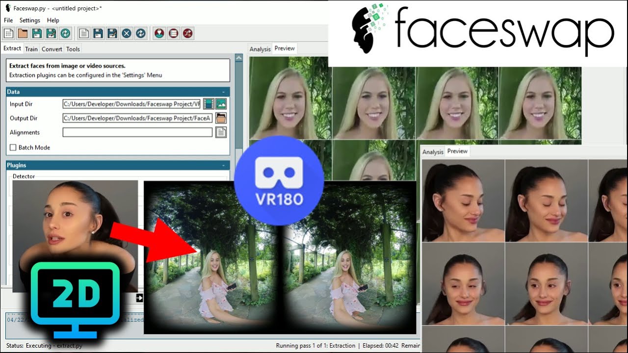This screenshot has height=353, width=628.
Task: Click the 'Status: Executing - extract.py' text
Action: 44,346
